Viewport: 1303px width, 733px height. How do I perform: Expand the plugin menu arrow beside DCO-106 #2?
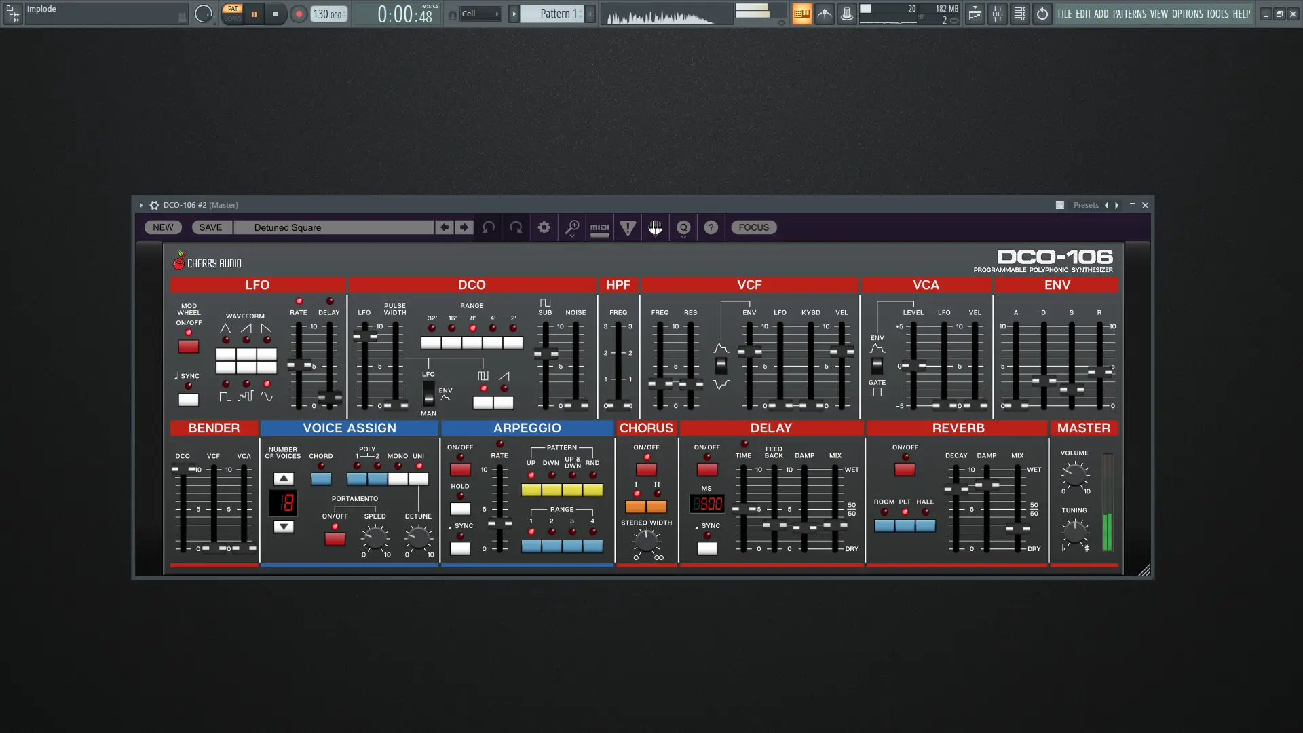(141, 205)
